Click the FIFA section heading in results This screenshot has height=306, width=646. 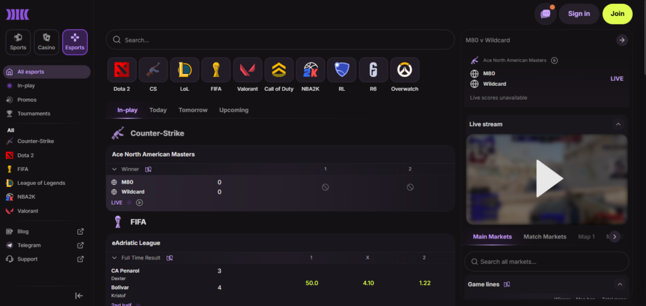coord(138,222)
